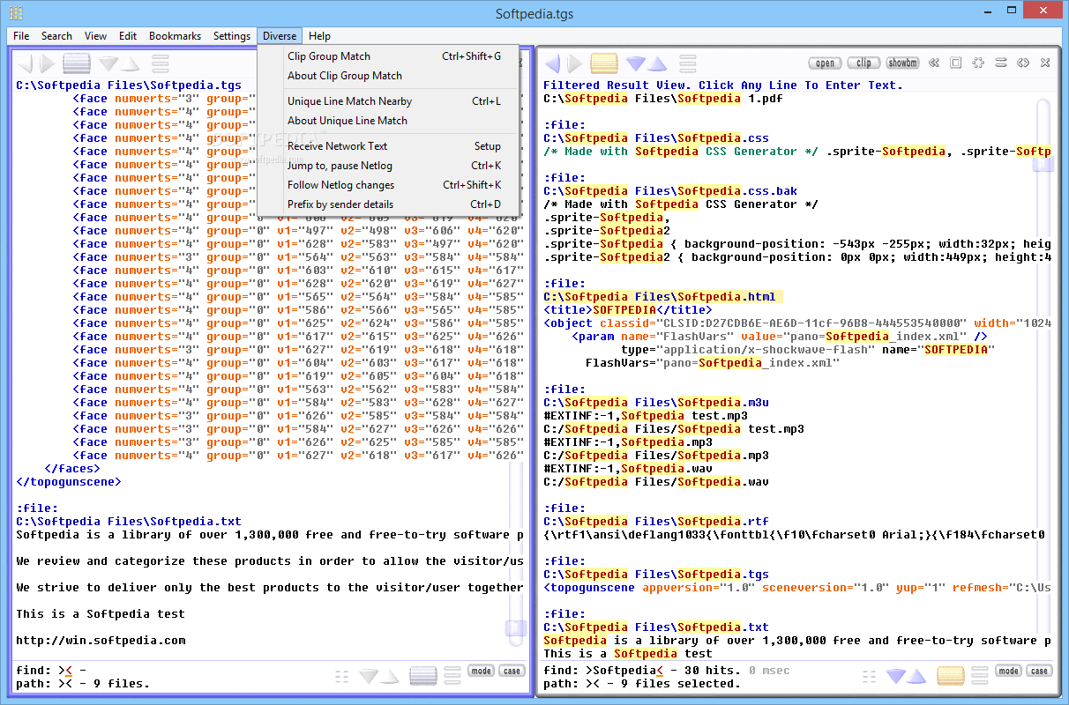Click the left pane vertical scrollbar thumb
This screenshot has width=1069, height=705.
(x=516, y=628)
